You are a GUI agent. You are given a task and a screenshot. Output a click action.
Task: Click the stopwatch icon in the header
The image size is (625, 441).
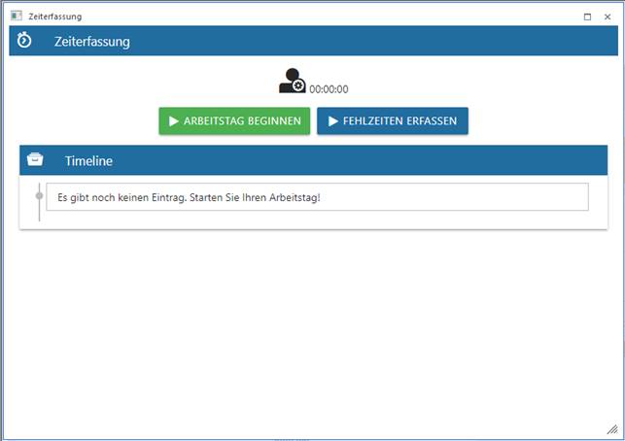pos(25,41)
